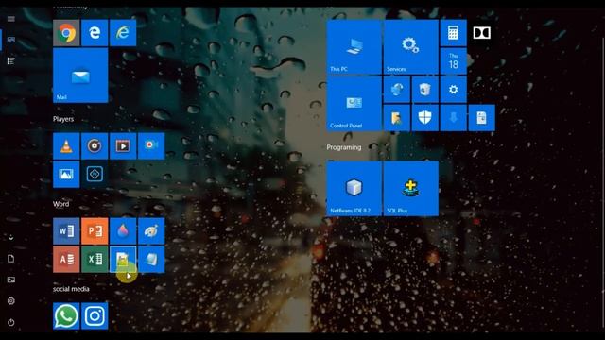This screenshot has width=605, height=340.
Task: Open Pictures from the Start sidebar
Action: click(10, 280)
